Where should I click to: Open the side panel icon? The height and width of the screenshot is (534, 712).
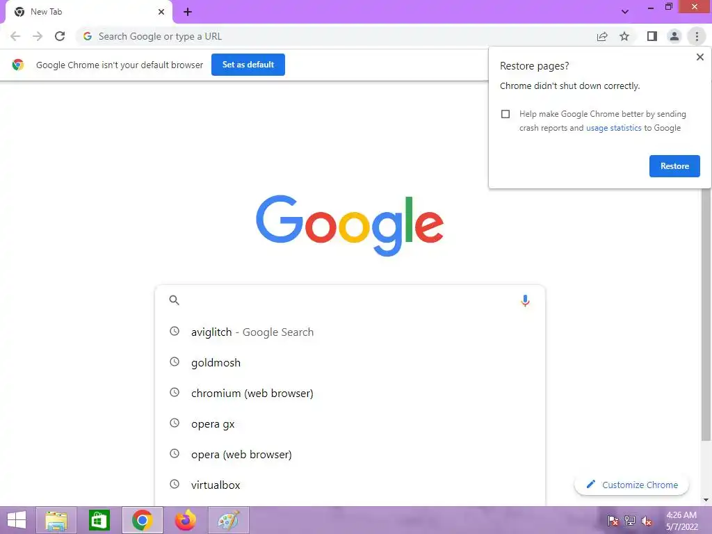pyautogui.click(x=652, y=36)
